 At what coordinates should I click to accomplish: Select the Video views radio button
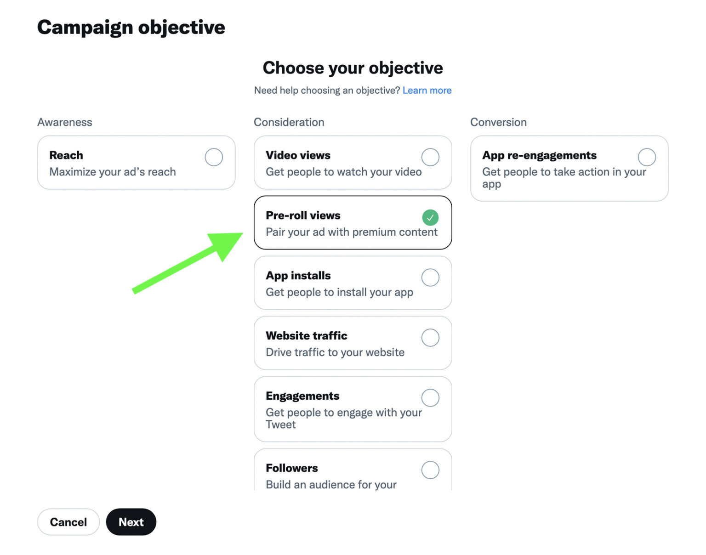tap(430, 157)
